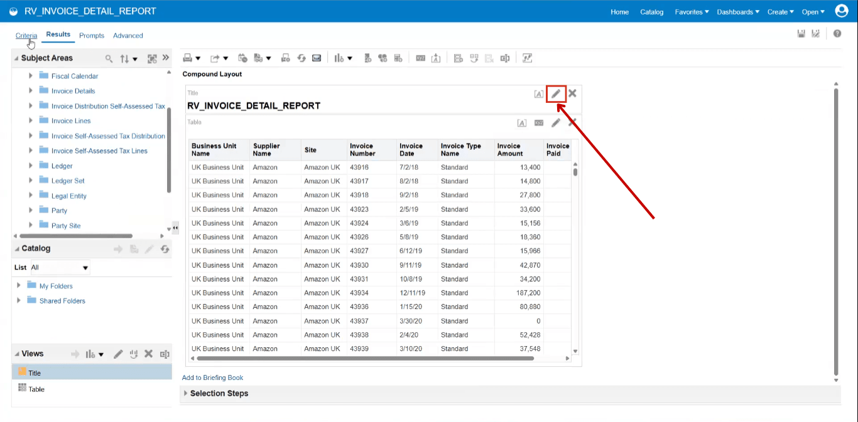Email the report using the envelope icon
The width and height of the screenshot is (858, 422).
[x=317, y=58]
